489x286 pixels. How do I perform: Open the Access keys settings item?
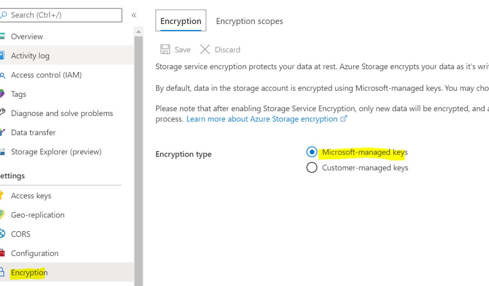pyautogui.click(x=31, y=196)
